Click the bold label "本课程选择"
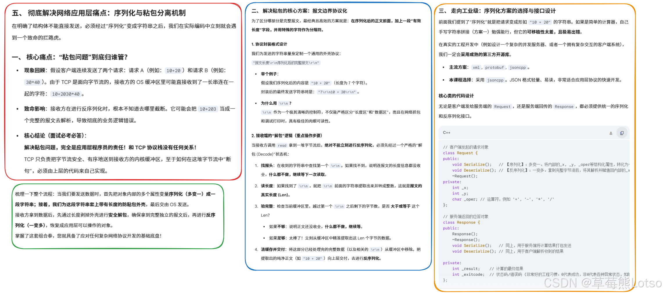This screenshot has height=294, width=663. [460, 80]
